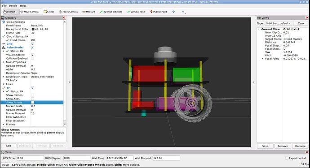Viewport: 310px width, 168px height.
Task: Click the Time panel clock icon
Action: 3,152
